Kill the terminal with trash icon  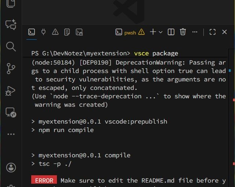[x=183, y=32]
